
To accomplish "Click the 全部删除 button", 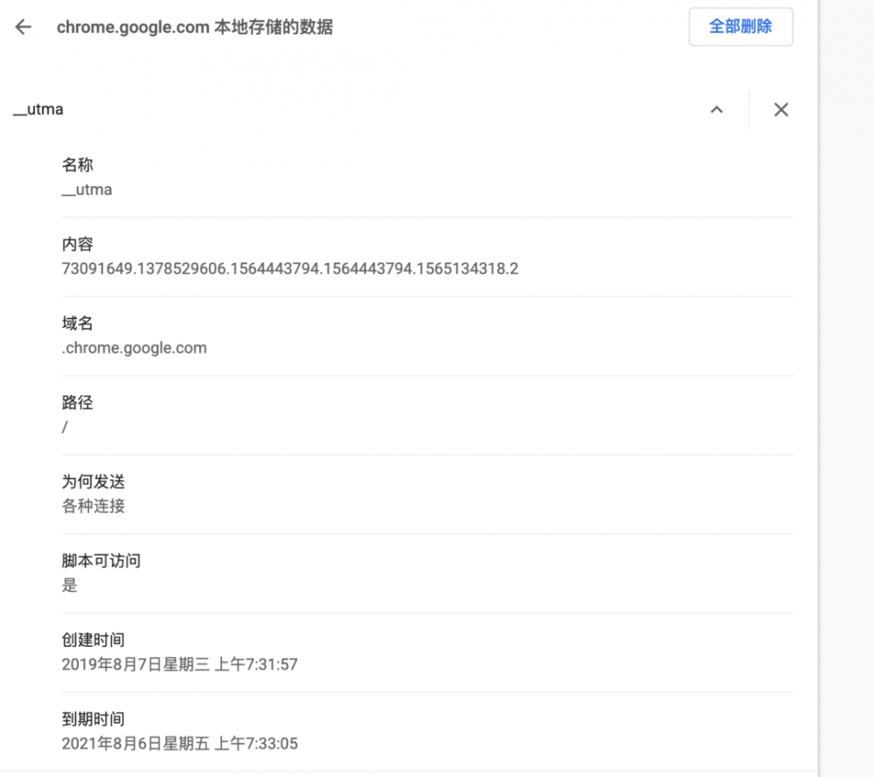I will coord(740,26).
